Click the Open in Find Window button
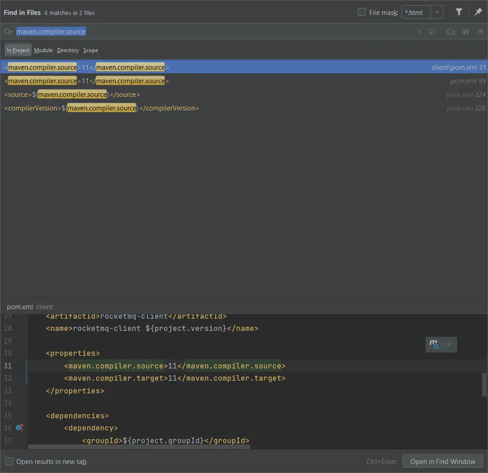Viewport: 488px width, 473px height. (443, 462)
